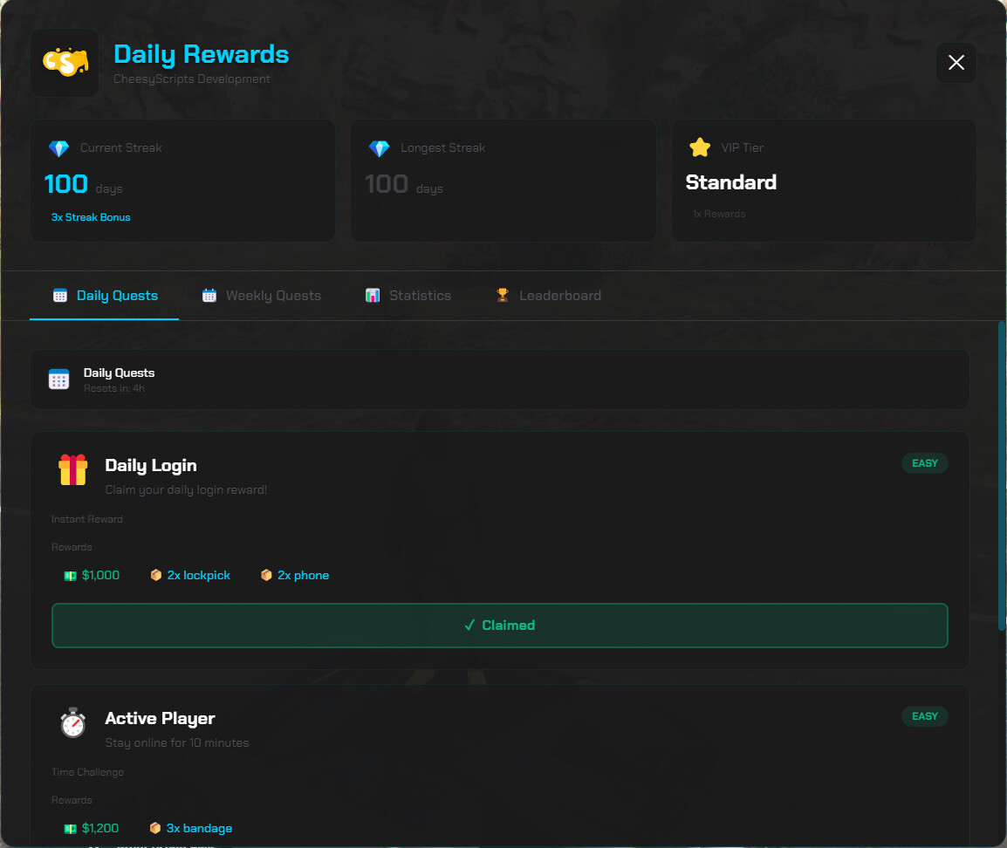Click the EASY badge on Daily Login
Screen dimensions: 1007x848
pyautogui.click(x=925, y=463)
